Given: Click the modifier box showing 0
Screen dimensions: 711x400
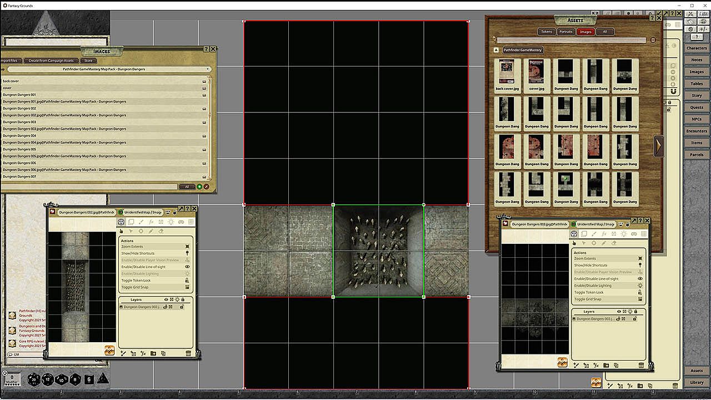Looking at the screenshot, I should point(12,379).
